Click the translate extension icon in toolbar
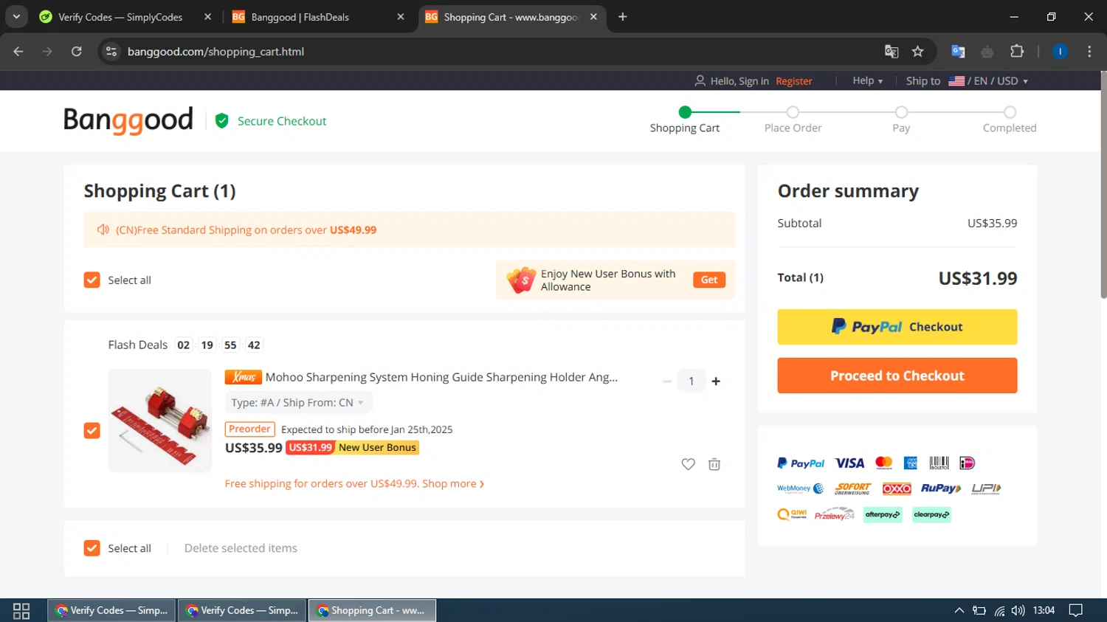 point(958,51)
